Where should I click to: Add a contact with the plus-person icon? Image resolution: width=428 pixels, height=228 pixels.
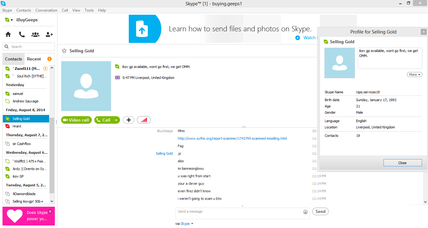coord(49,34)
